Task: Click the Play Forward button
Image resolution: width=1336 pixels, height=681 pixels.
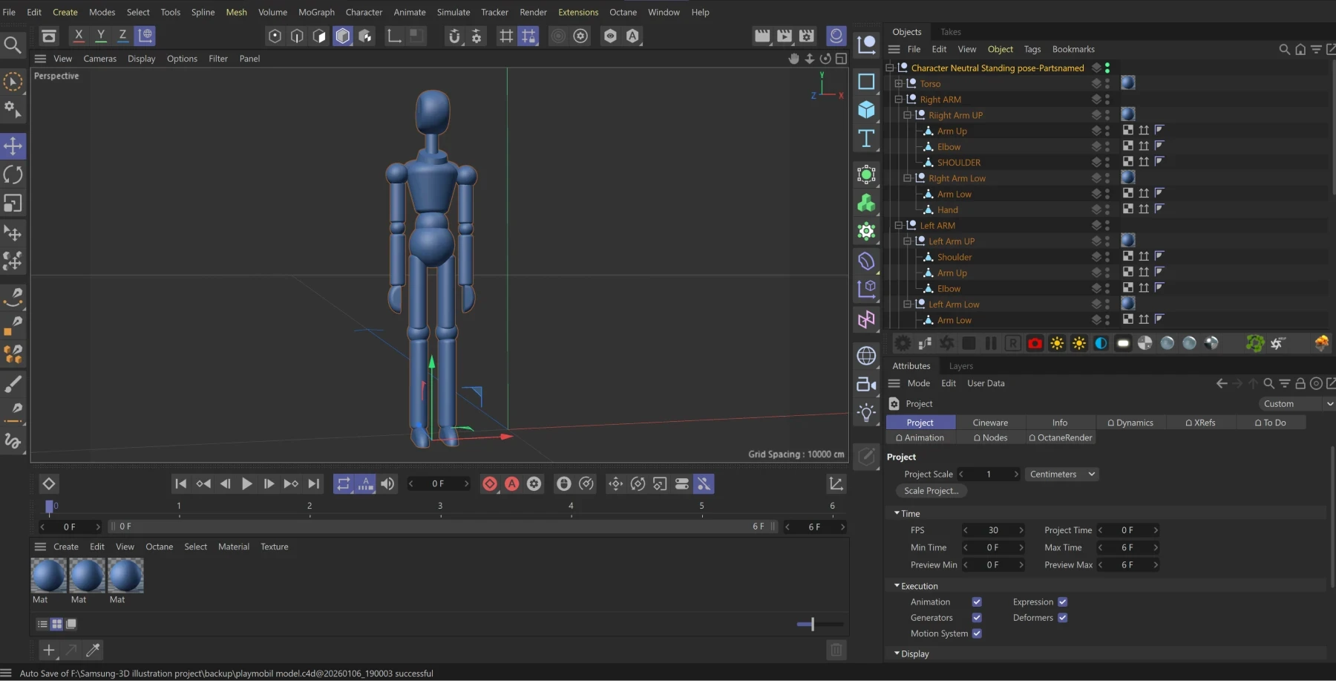Action: tap(247, 483)
